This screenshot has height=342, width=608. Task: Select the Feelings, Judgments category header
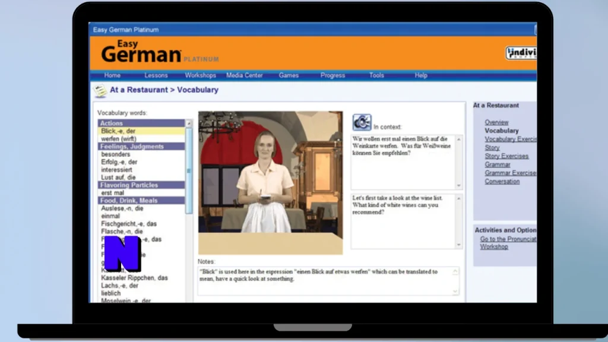[x=141, y=147]
